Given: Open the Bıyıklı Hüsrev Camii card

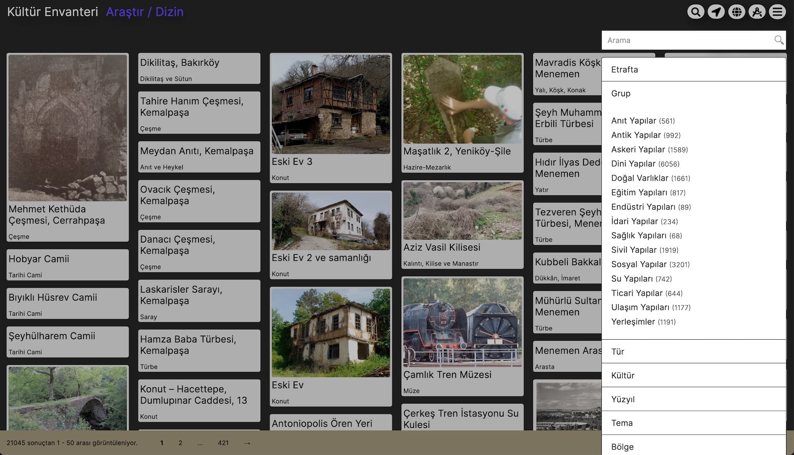Looking at the screenshot, I should (x=68, y=303).
